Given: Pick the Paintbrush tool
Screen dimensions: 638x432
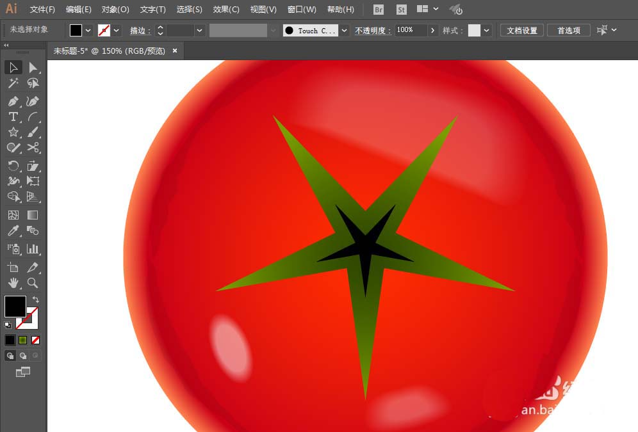Looking at the screenshot, I should coord(33,132).
